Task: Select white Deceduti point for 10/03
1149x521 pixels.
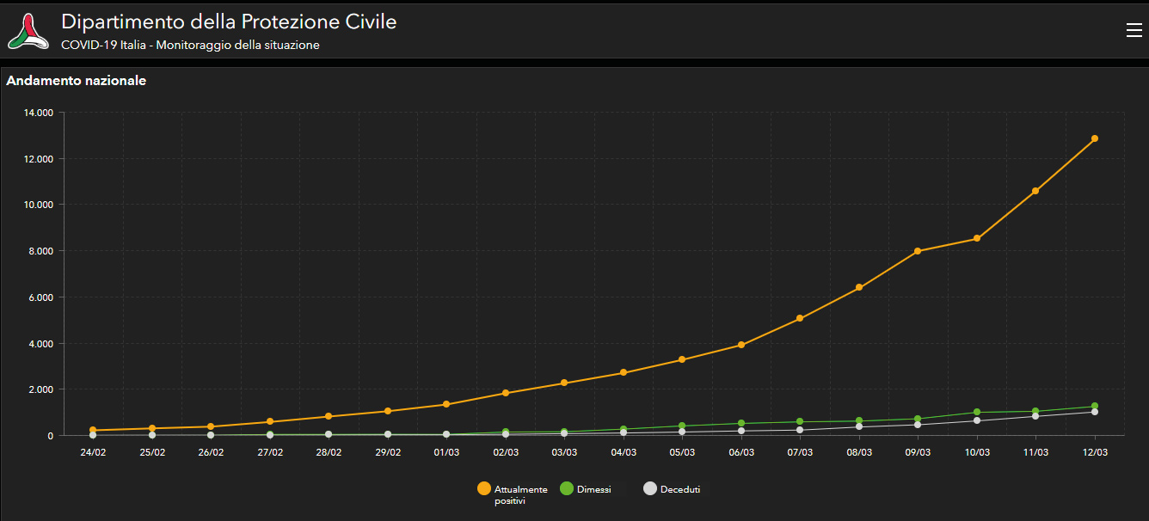Action: [x=977, y=420]
